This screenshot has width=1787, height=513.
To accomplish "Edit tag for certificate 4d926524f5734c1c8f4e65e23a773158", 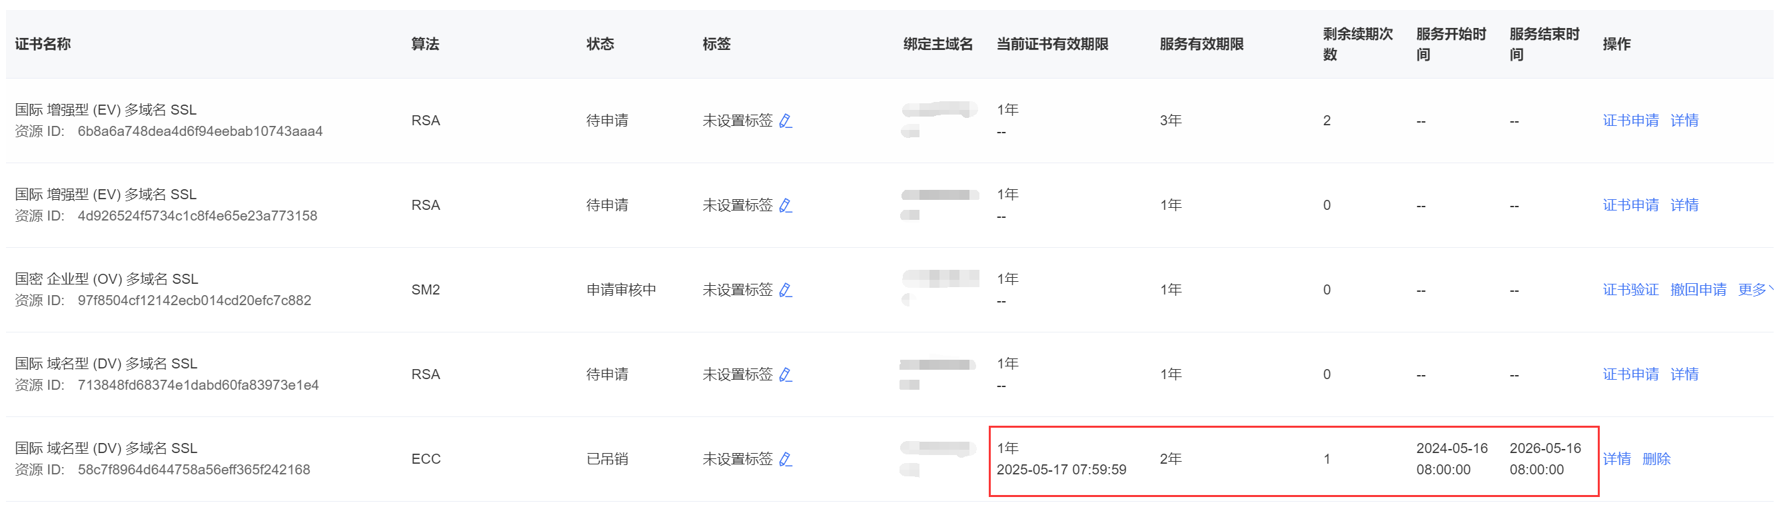I will [x=786, y=205].
